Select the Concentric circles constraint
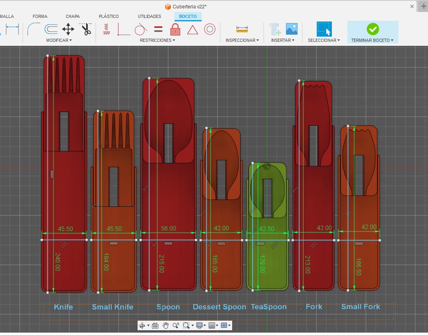Screen dimensions: 428x335 [210, 29]
